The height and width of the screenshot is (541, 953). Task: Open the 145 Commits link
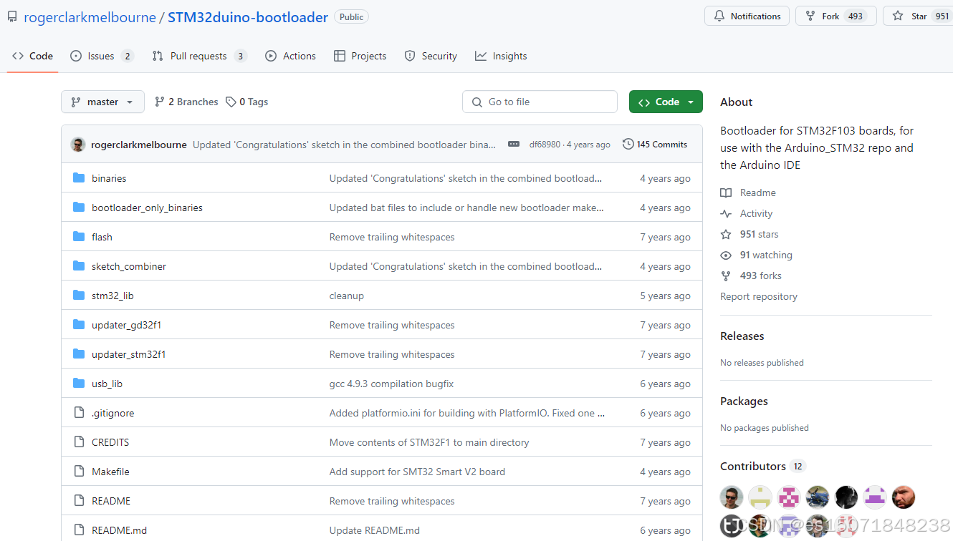pyautogui.click(x=655, y=144)
